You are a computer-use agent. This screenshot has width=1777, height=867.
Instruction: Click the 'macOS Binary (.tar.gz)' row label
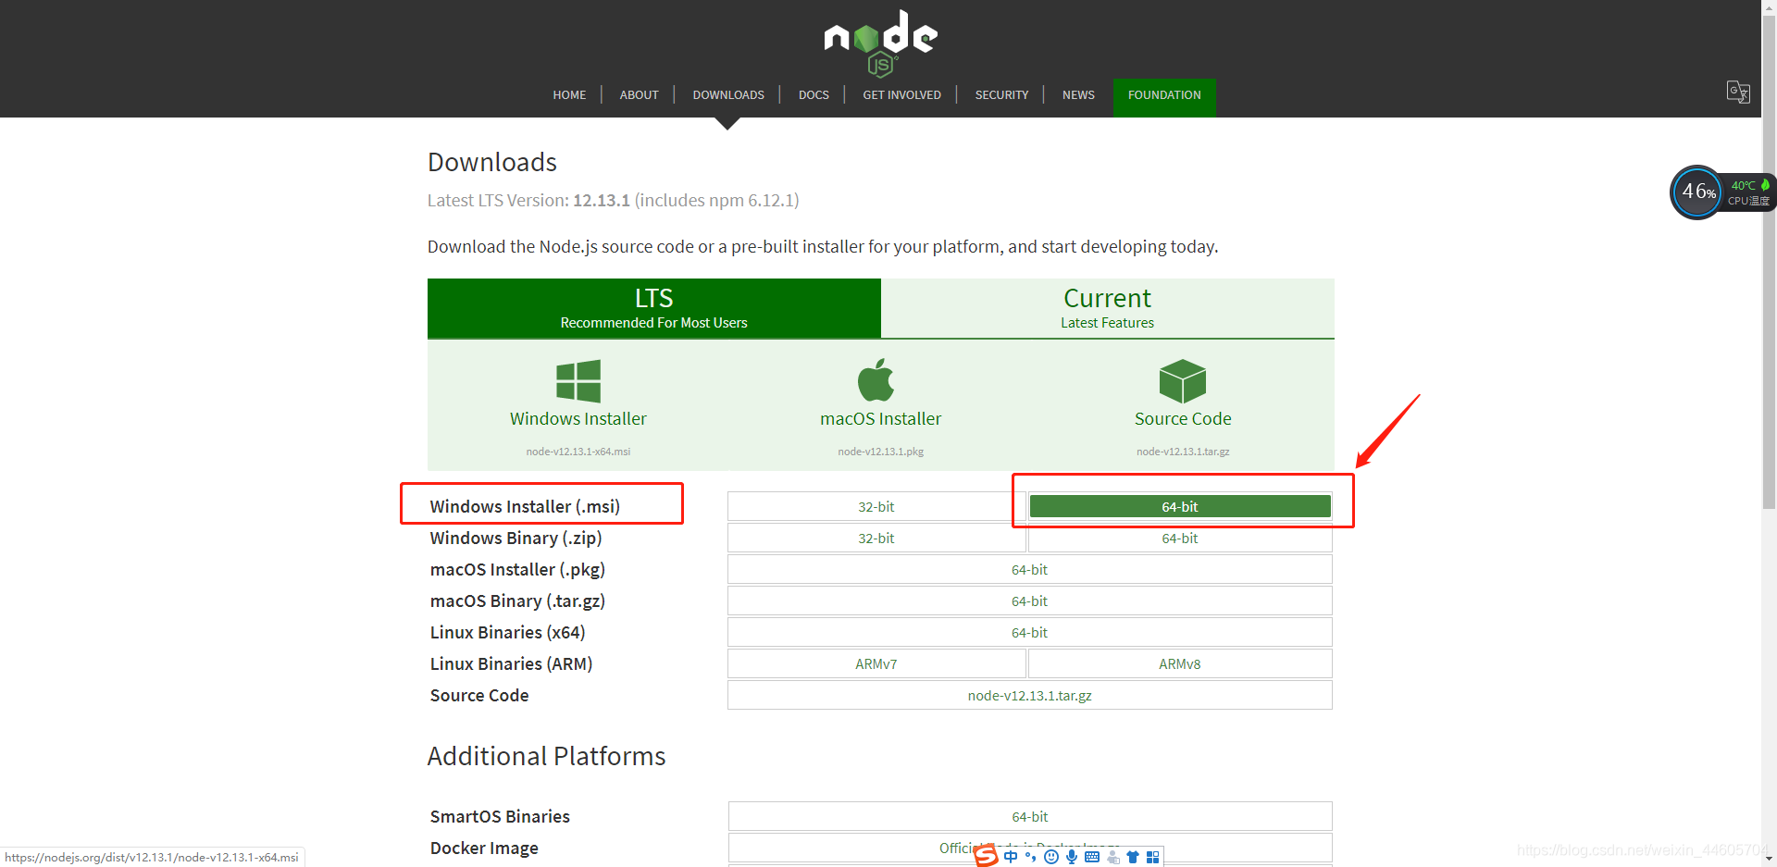(x=517, y=601)
